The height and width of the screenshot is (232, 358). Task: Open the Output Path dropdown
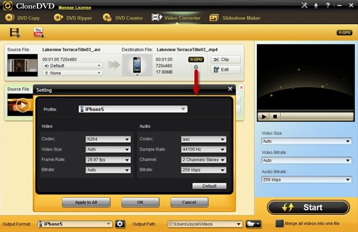click(x=205, y=224)
